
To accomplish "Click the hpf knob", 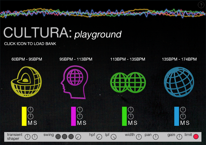I will pyautogui.click(x=99, y=137).
